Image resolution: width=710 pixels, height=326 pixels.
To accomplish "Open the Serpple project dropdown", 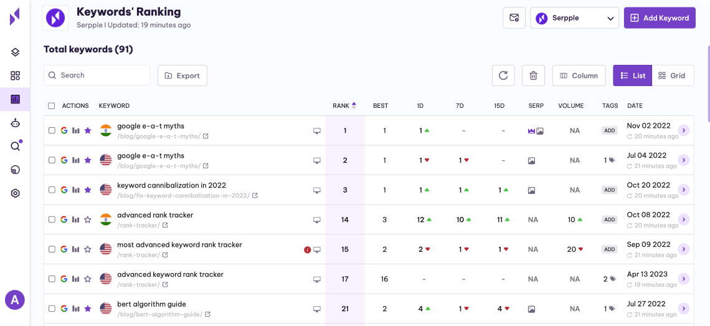I will (x=575, y=18).
